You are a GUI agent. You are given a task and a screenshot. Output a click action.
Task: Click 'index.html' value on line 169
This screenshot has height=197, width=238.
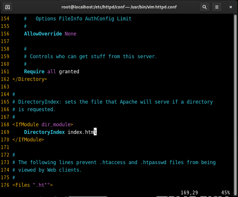(x=82, y=132)
